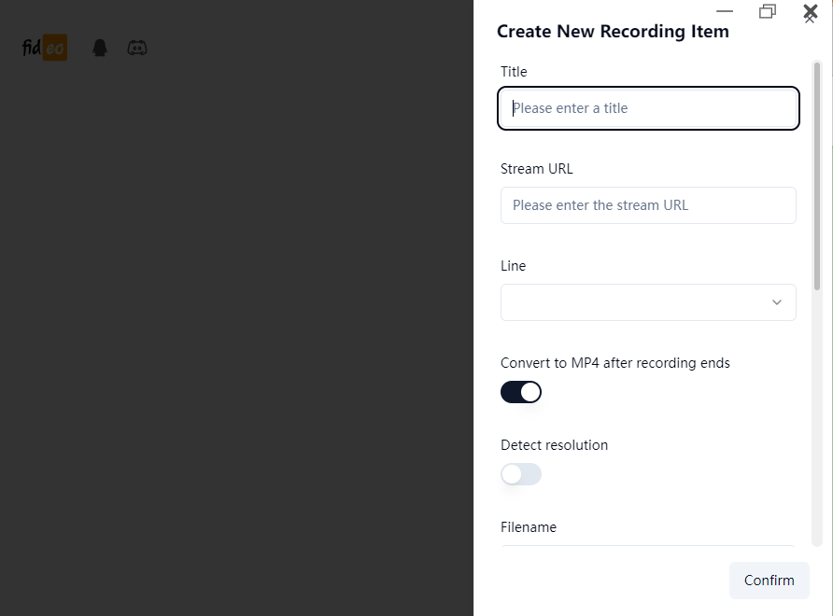Screen dimensions: 833x616
Task: Minimize the application window
Action: (x=725, y=11)
